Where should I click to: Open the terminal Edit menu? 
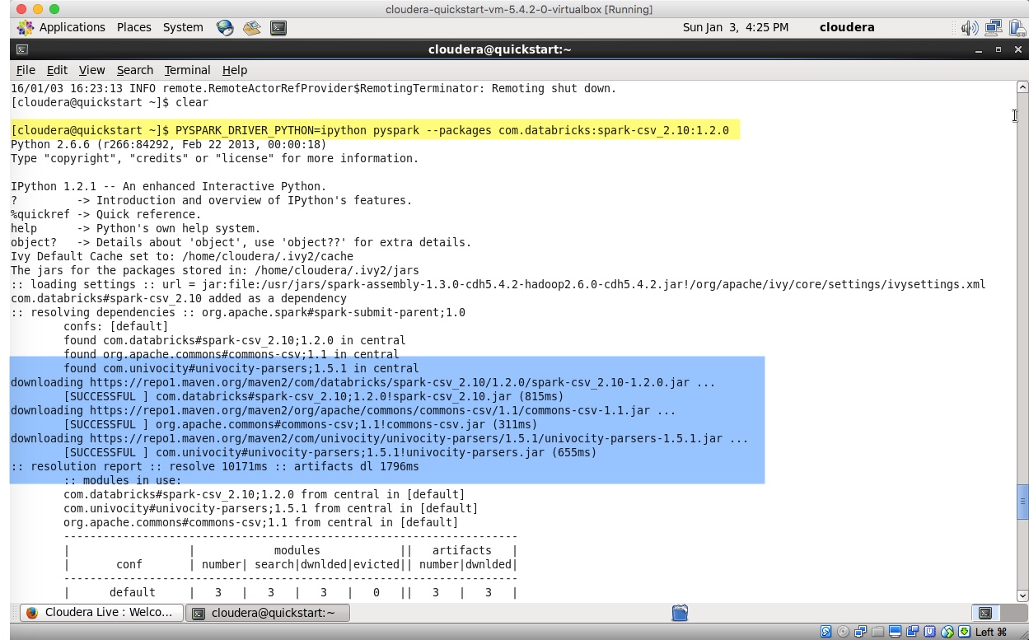point(57,70)
